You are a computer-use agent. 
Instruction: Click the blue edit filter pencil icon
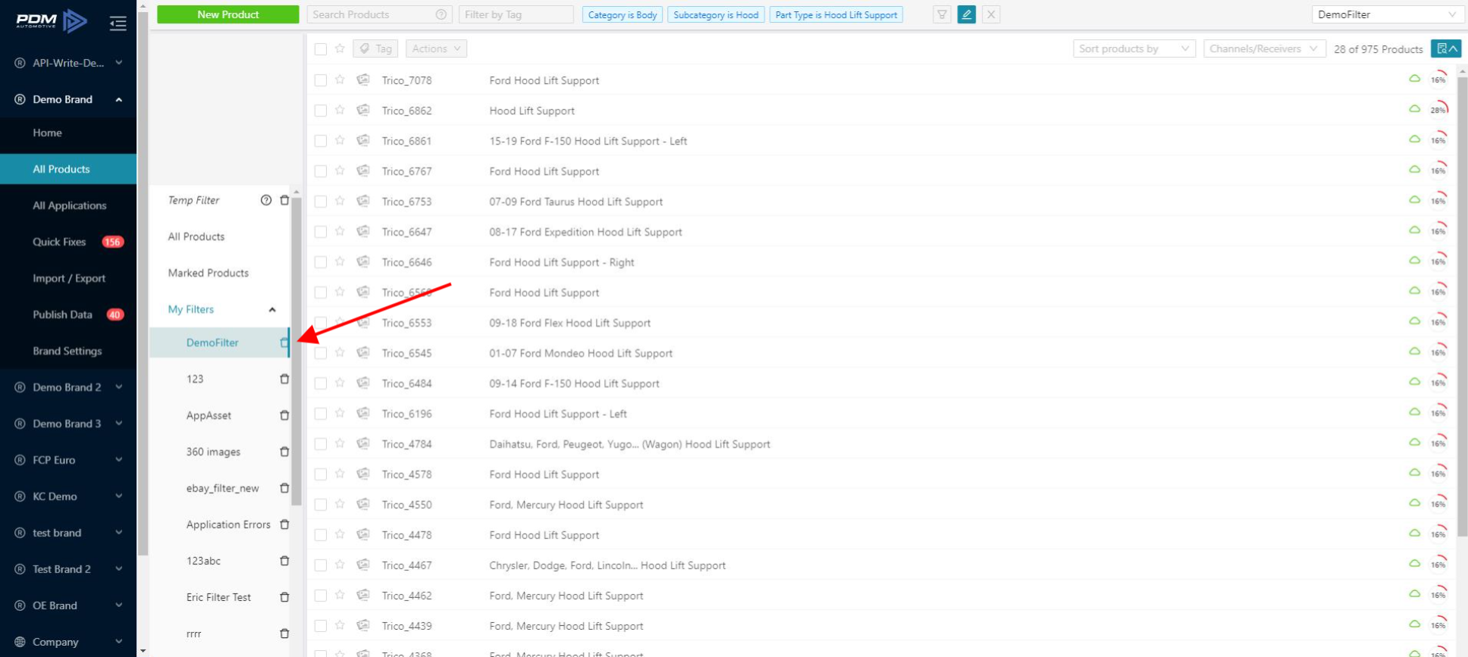pyautogui.click(x=966, y=14)
